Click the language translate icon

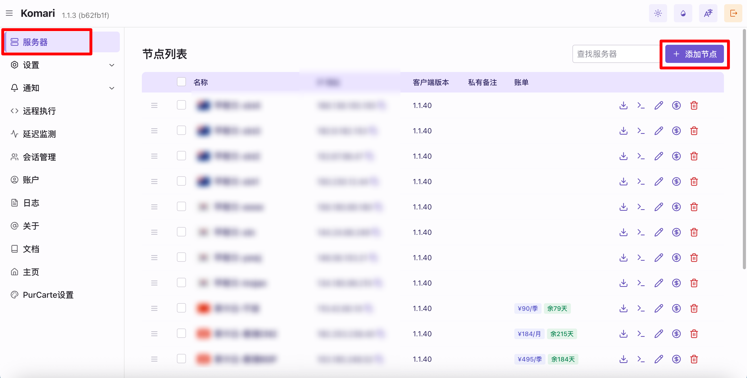click(x=708, y=13)
